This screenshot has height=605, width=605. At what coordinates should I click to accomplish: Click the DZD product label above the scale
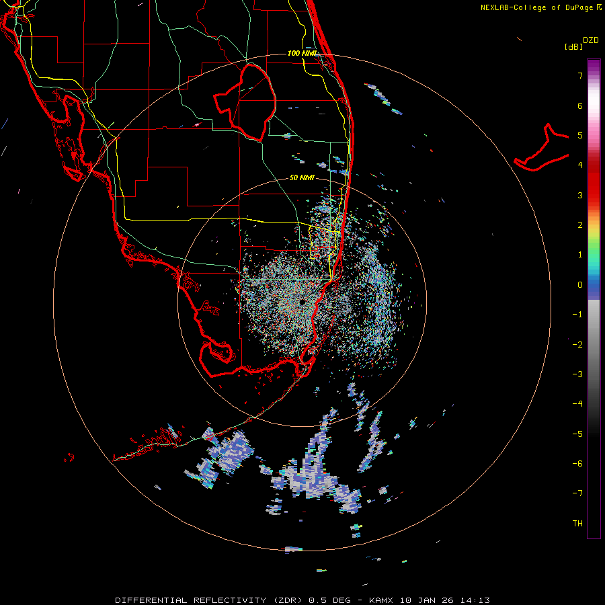591,40
